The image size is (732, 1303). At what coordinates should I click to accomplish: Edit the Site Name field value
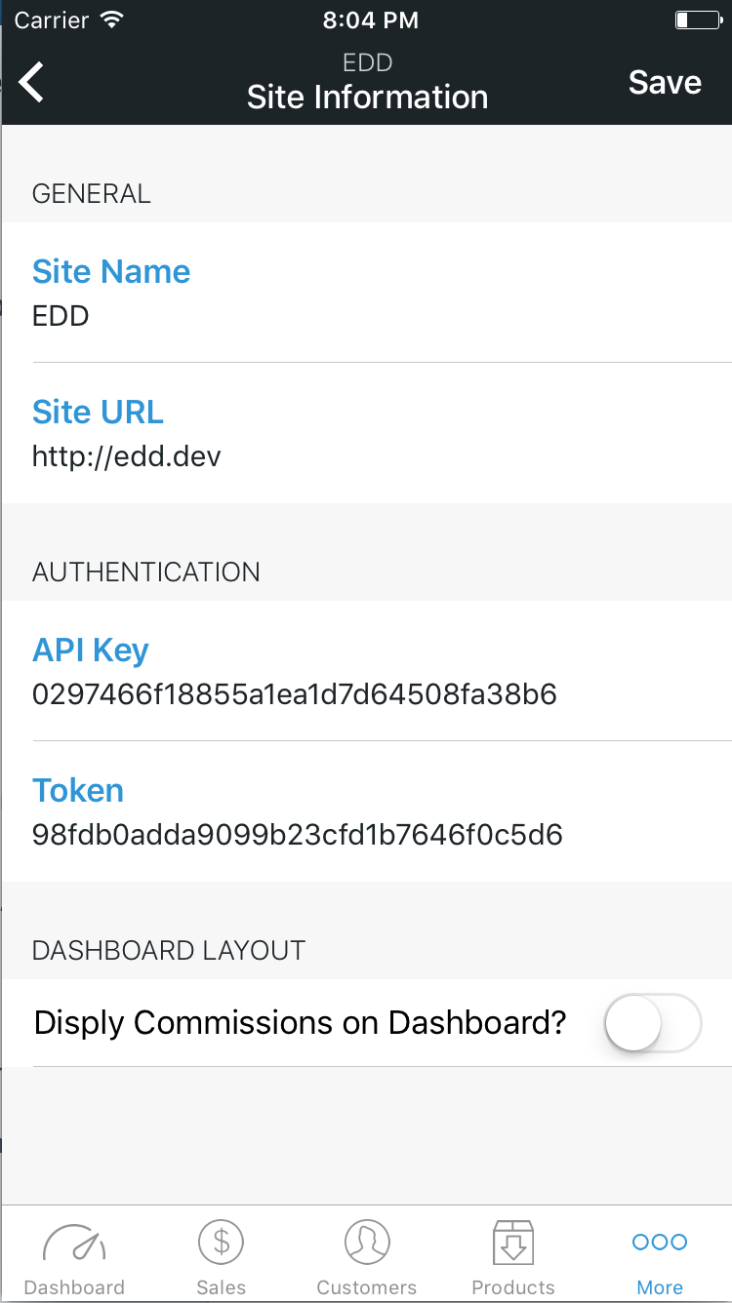pyautogui.click(x=61, y=316)
